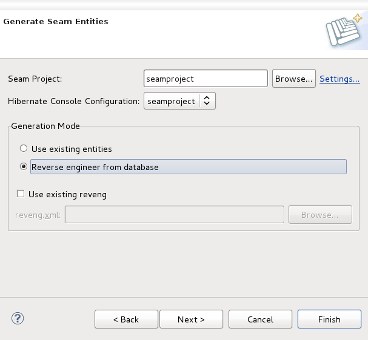Click the reveng.xml label text
The image size is (368, 340).
pos(38,215)
